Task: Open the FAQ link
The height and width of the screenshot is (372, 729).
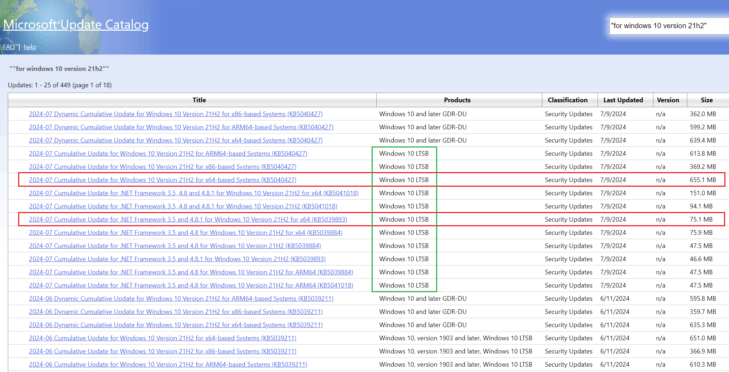Action: pyautogui.click(x=9, y=47)
